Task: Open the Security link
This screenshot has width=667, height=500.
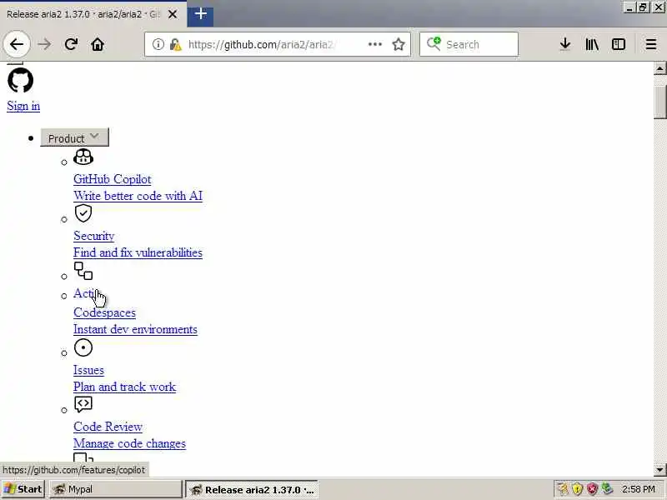Action: tap(93, 236)
